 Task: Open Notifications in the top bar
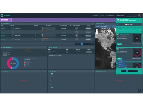pos(120,16)
